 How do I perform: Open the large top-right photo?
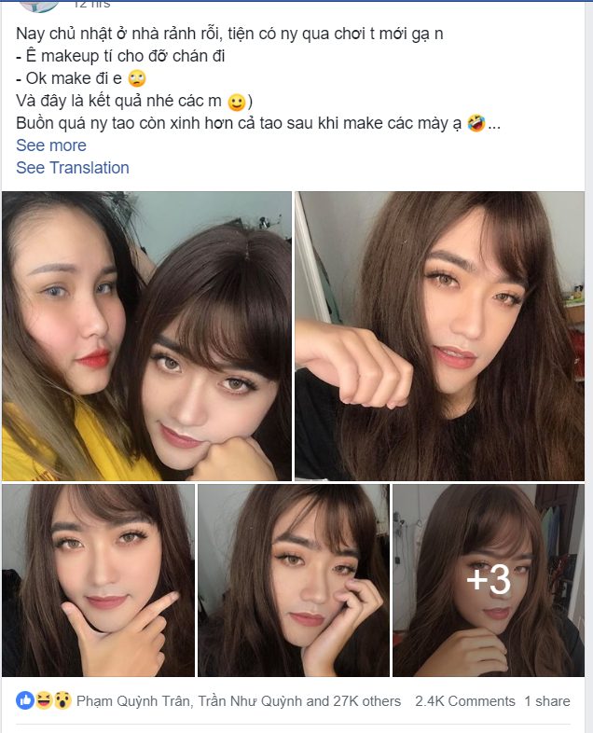click(x=439, y=336)
